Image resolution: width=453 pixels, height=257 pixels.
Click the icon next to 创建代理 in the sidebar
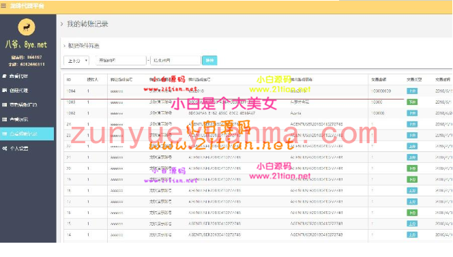click(4, 91)
